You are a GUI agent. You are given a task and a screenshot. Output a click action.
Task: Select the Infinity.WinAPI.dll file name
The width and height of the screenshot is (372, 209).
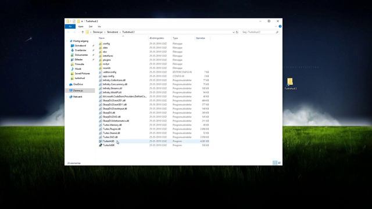point(112,92)
